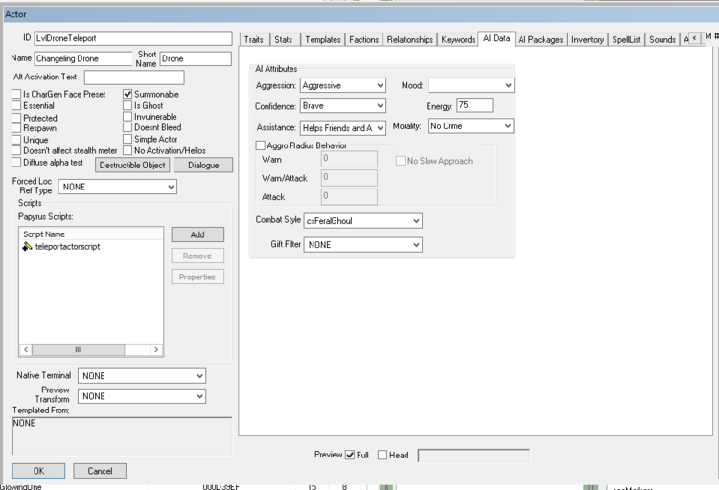Click the Alt Activation Text field
Screen dimensions: 719x490
134,78
